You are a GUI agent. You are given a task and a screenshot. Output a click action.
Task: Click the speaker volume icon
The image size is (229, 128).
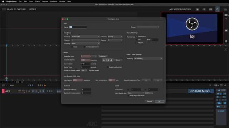pos(225,85)
